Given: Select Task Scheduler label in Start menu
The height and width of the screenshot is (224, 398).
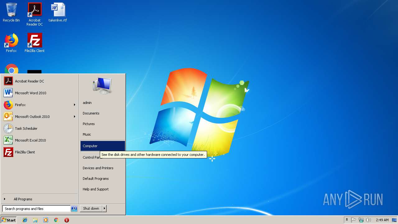Looking at the screenshot, I should 26,128.
